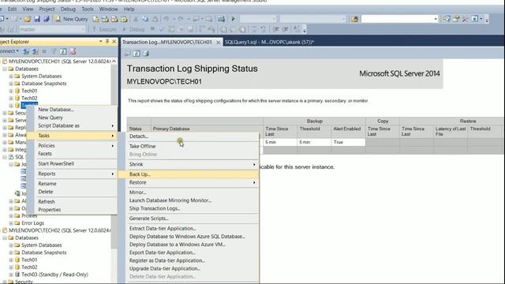Click Connect Object Explorer plug icon
This screenshot has width=505, height=284.
click(x=26, y=51)
